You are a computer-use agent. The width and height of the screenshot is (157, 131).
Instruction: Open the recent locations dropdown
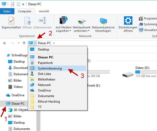[x=19, y=43]
